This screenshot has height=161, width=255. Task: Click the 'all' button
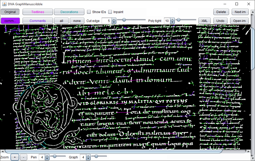[61, 21]
